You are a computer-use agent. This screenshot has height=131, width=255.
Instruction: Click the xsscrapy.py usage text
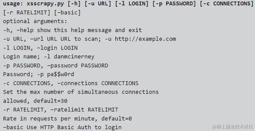pos(45,4)
